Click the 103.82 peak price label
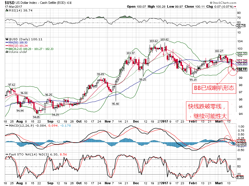The width and height of the screenshot is (249, 186). pos(165,39)
